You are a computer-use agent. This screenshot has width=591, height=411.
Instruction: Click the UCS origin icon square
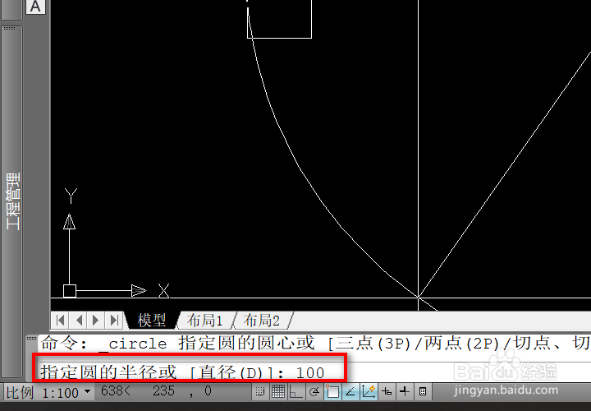point(69,291)
